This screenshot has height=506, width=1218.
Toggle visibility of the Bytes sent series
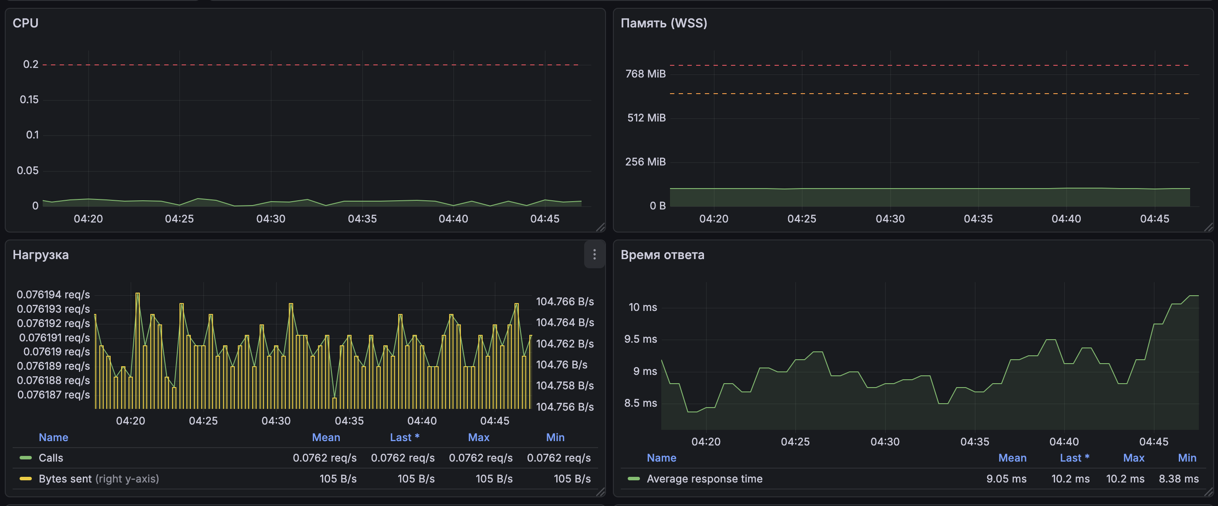tap(65, 479)
